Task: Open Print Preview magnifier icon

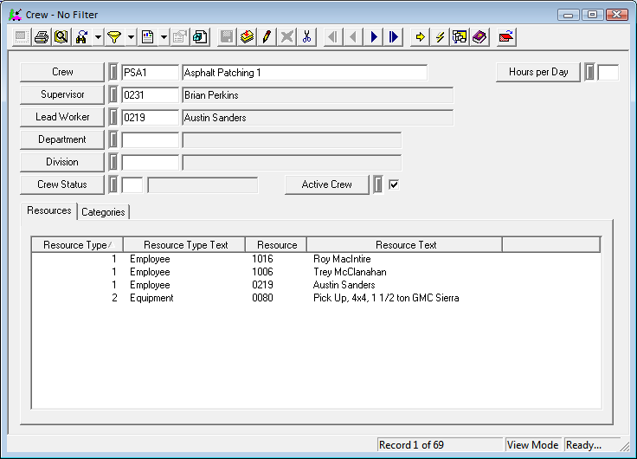Action: point(61,37)
